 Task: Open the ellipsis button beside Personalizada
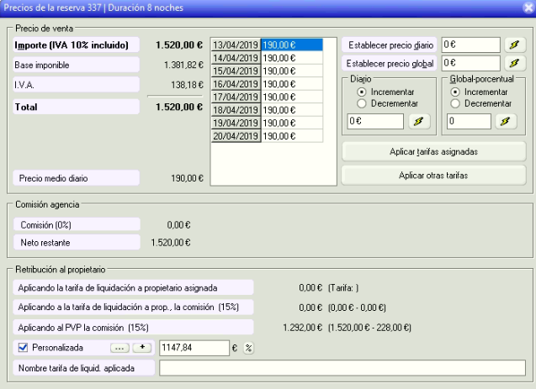tap(120, 347)
